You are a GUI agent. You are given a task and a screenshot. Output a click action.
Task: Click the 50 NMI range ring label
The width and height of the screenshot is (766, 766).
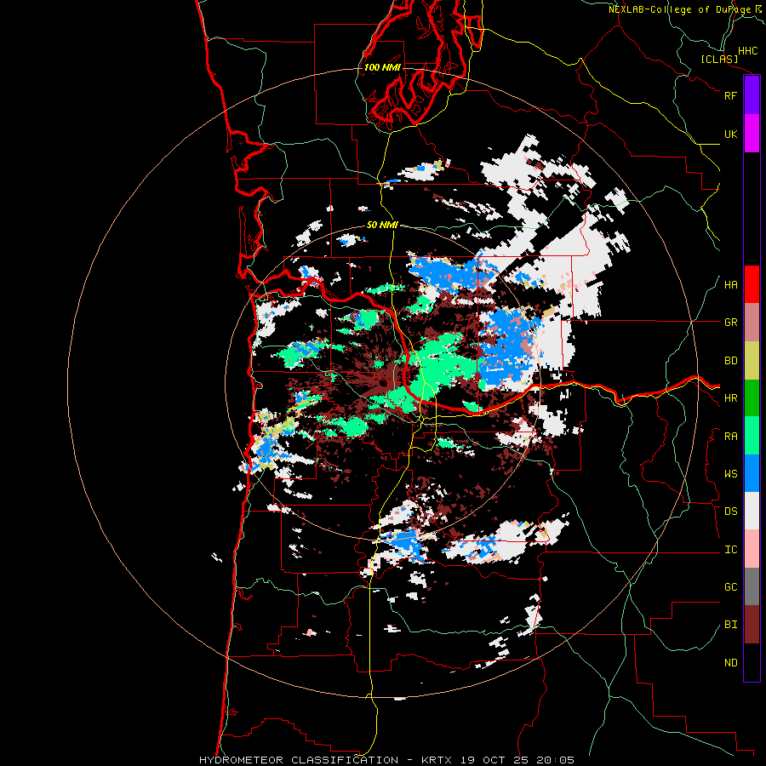[382, 226]
